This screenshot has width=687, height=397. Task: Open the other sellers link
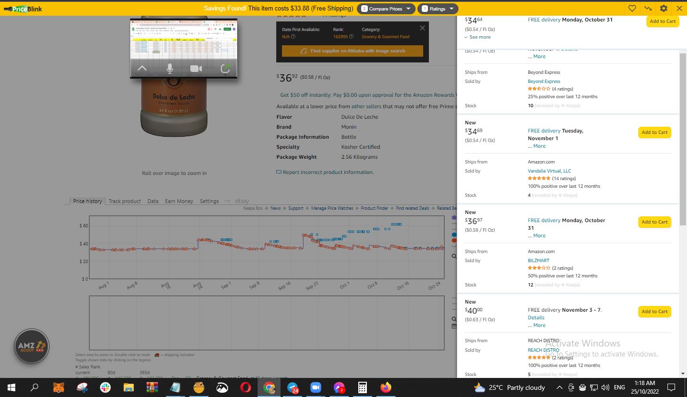366,106
